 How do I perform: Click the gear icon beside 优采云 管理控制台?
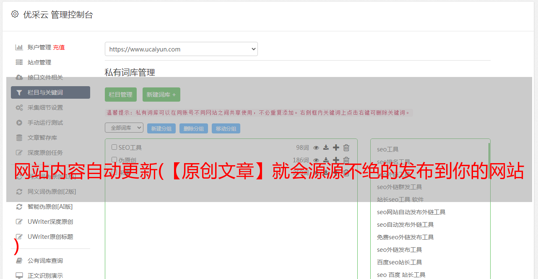[x=15, y=14]
